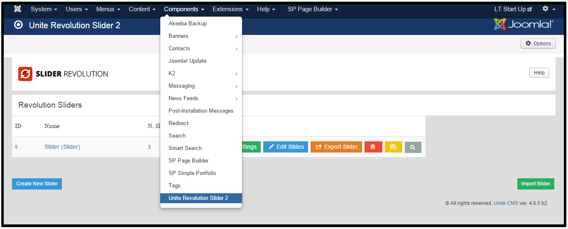The image size is (568, 229).
Task: Click the Help button in Slider Revolution panel
Action: tap(539, 73)
